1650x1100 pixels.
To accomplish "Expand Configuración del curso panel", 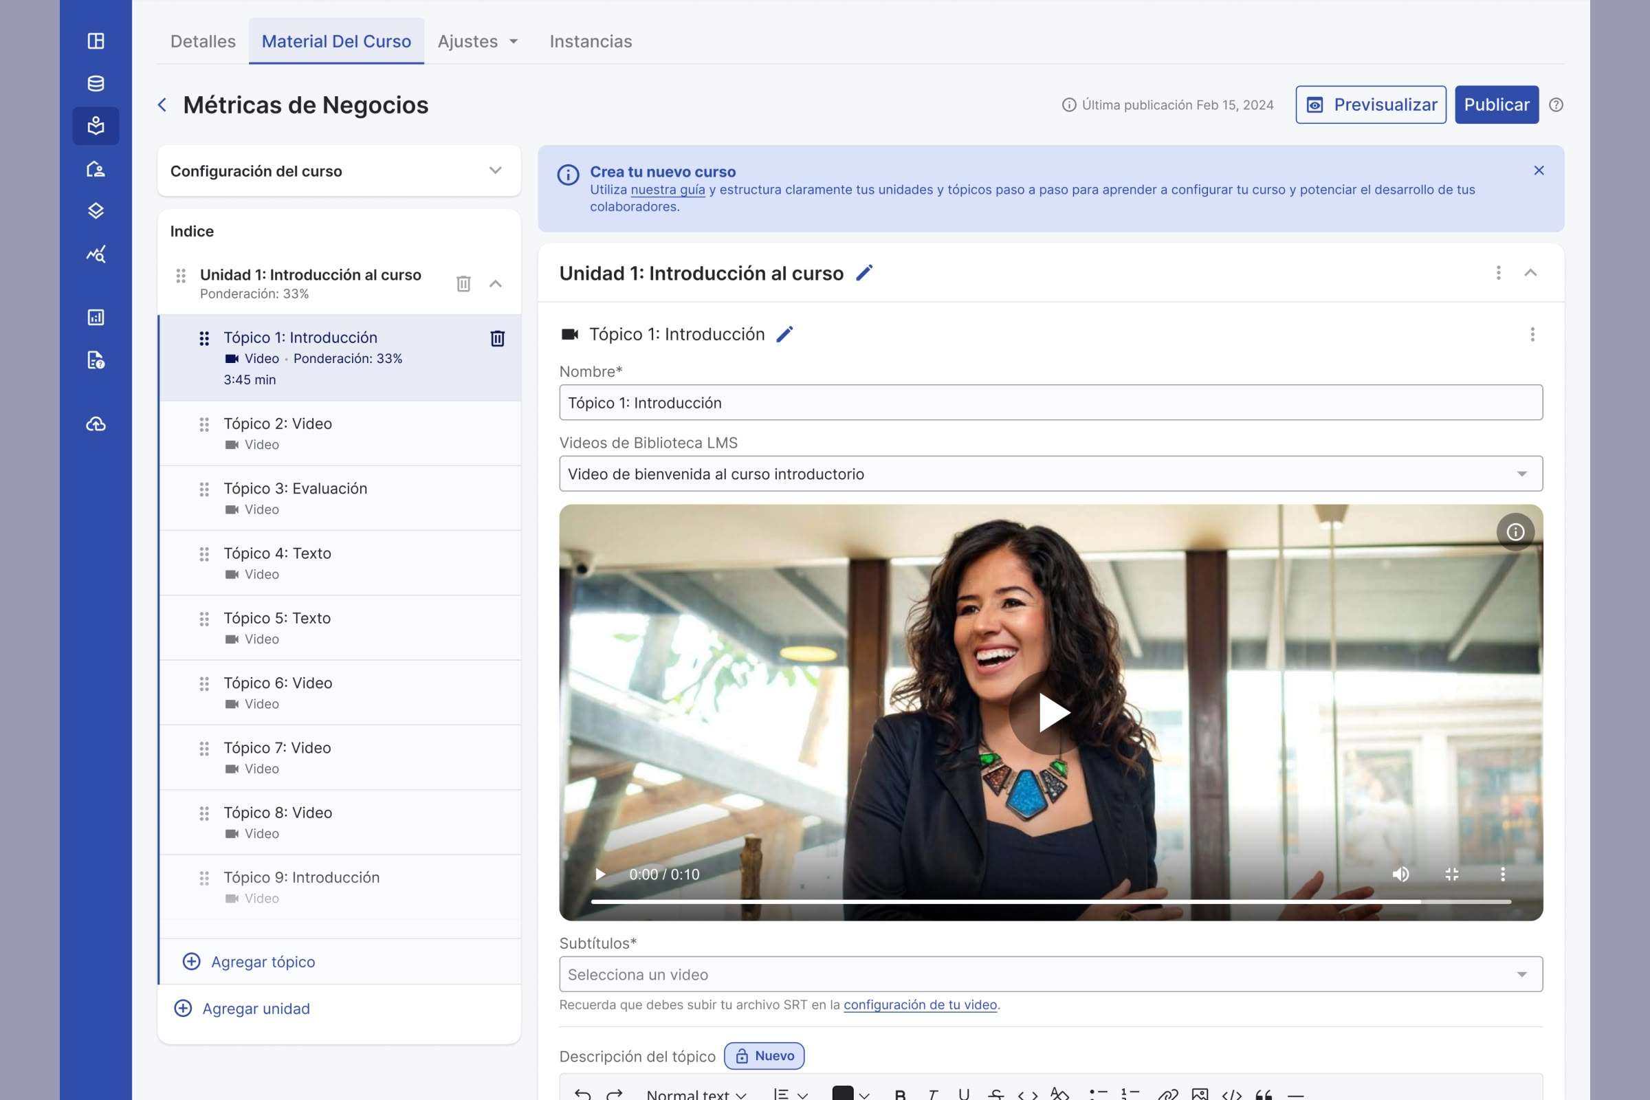I will point(494,170).
